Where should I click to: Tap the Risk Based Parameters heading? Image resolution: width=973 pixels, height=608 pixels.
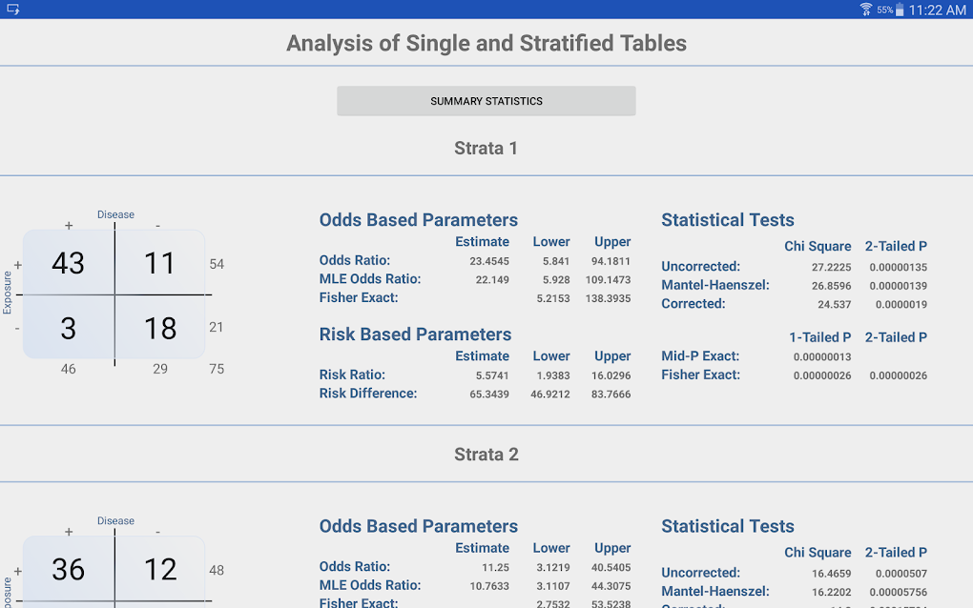(415, 334)
